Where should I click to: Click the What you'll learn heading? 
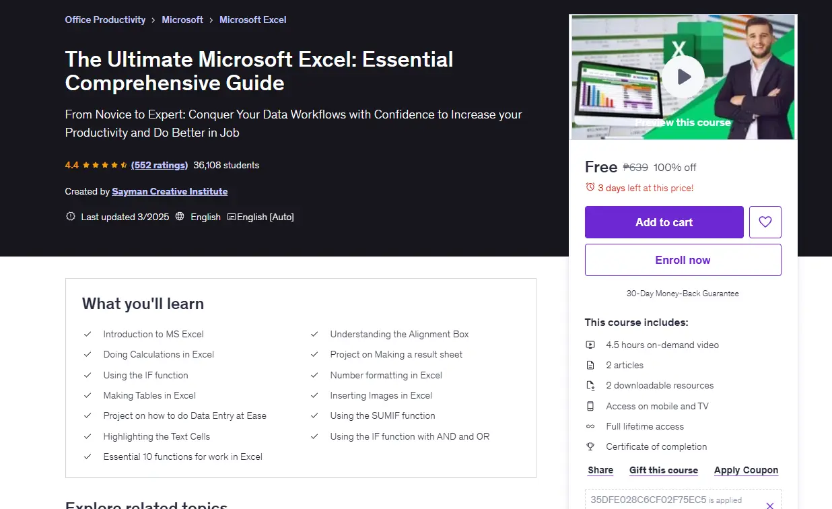[143, 304]
